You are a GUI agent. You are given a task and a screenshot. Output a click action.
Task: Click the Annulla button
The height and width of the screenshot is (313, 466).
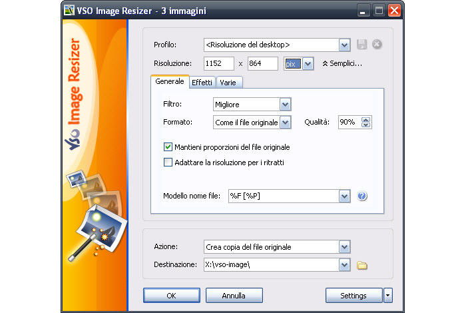[x=234, y=296]
